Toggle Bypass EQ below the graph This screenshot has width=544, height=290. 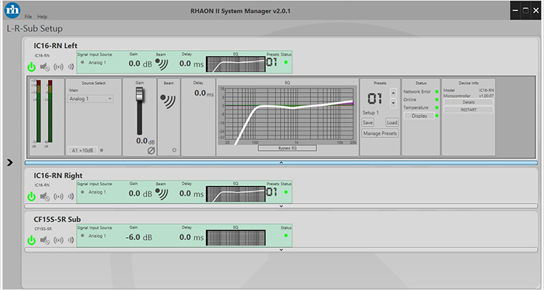coord(287,148)
